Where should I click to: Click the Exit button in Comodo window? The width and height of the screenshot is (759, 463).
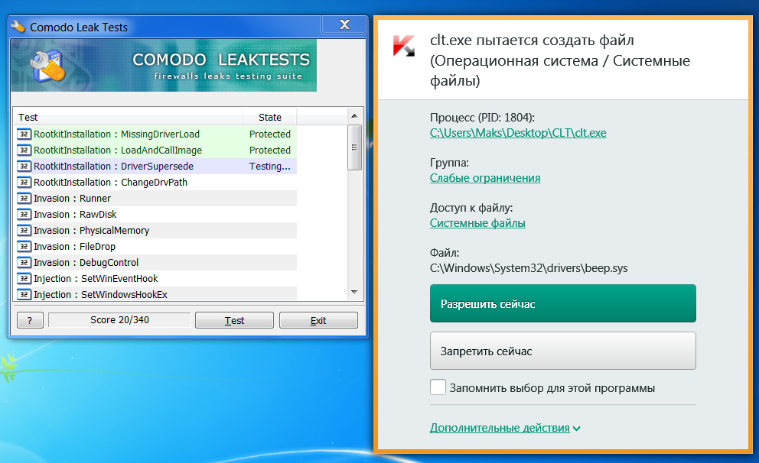318,320
